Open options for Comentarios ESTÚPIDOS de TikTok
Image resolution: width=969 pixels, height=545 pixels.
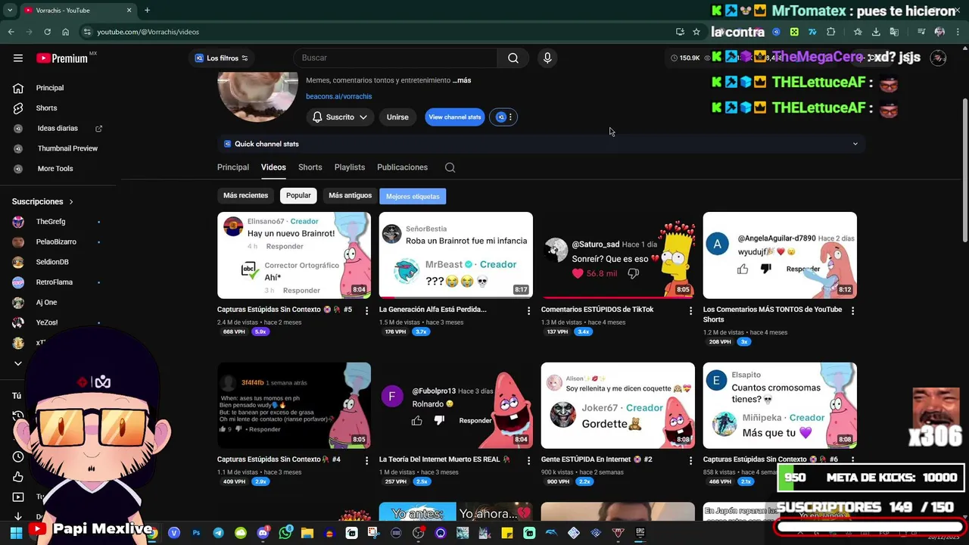(x=690, y=311)
